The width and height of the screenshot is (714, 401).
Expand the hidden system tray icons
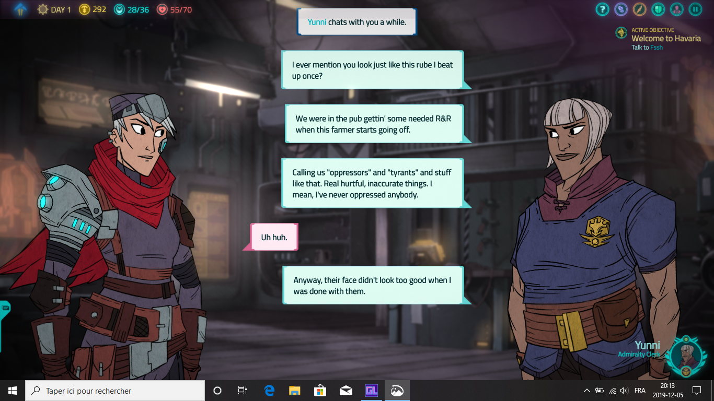tap(586, 391)
